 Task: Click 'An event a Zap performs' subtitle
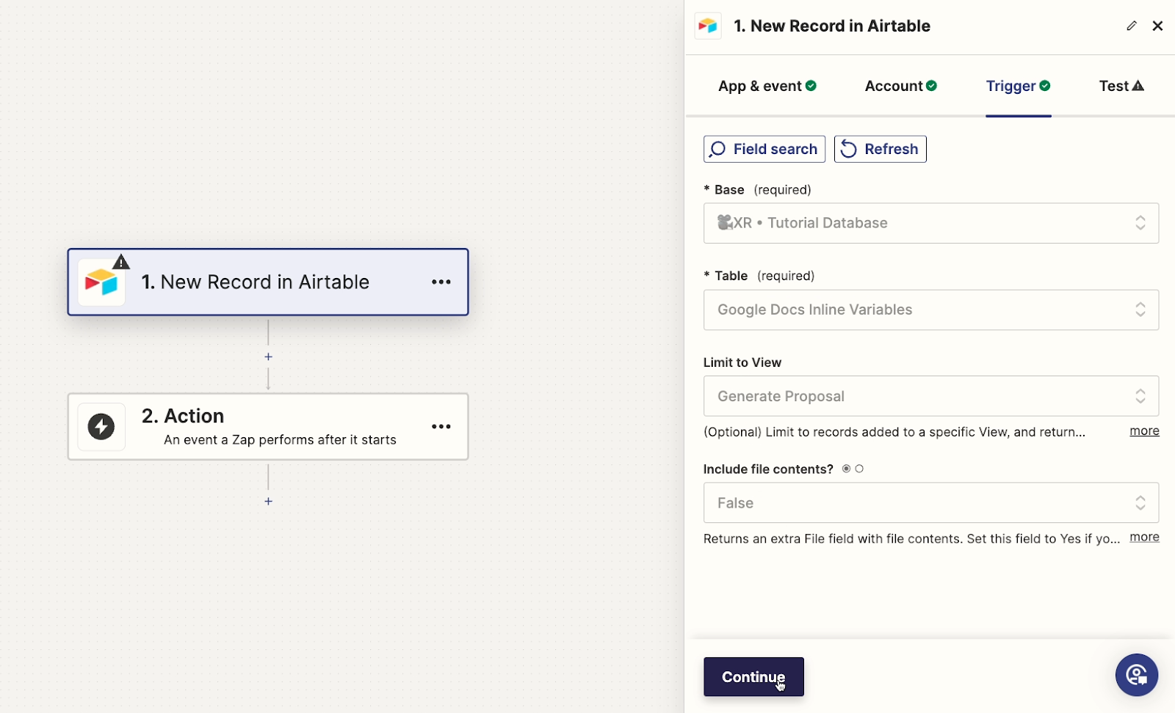pos(280,439)
